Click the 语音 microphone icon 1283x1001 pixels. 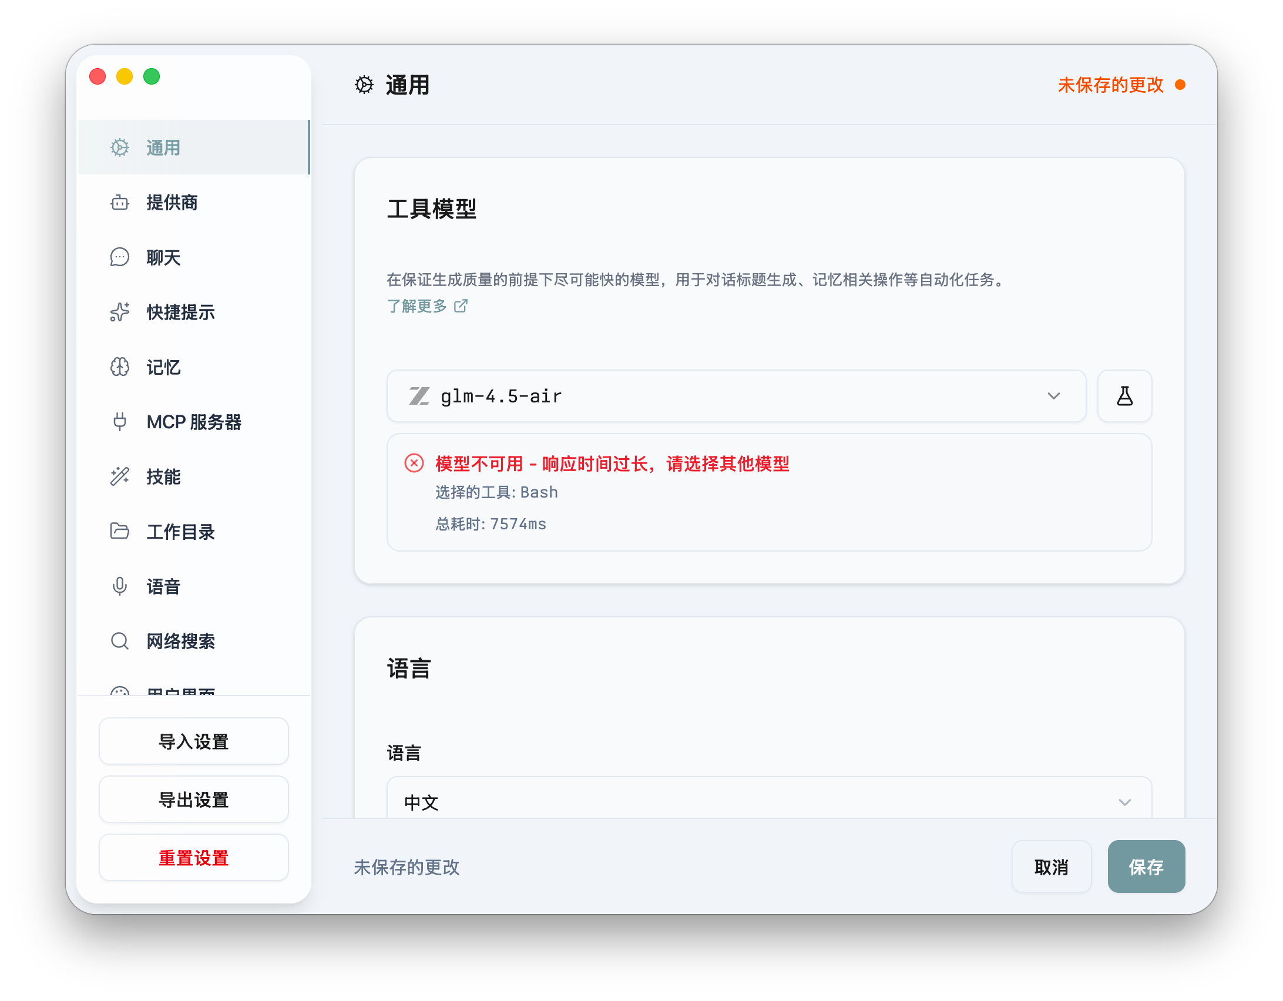119,586
